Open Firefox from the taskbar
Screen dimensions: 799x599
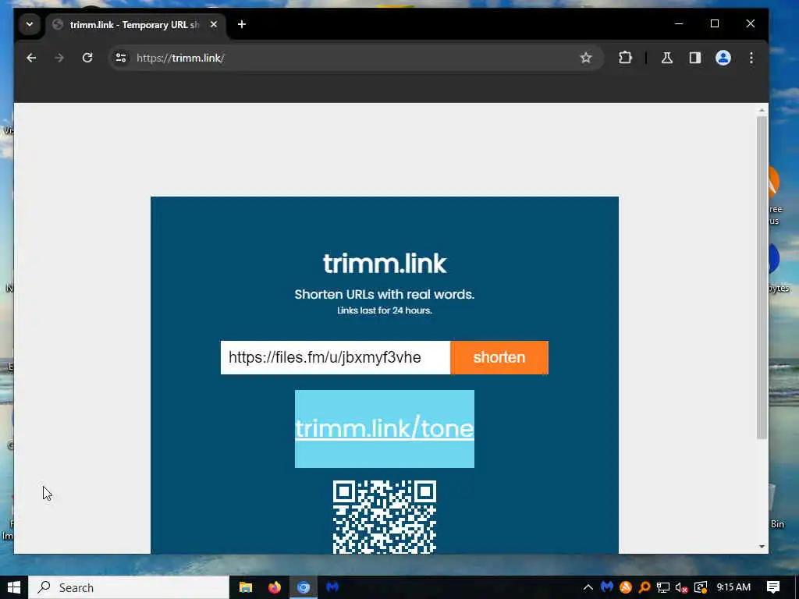click(274, 587)
